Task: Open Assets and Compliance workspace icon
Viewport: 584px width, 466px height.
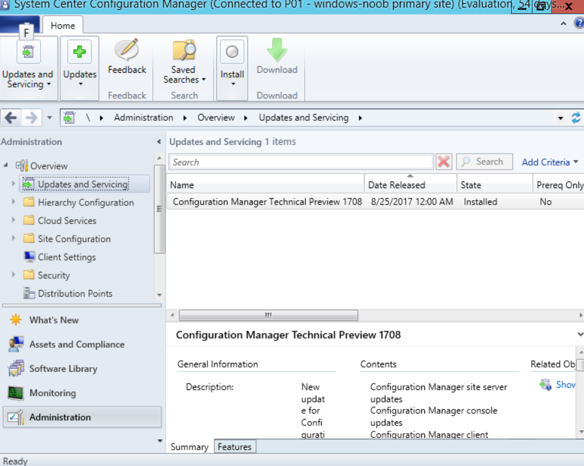Action: pyautogui.click(x=16, y=344)
